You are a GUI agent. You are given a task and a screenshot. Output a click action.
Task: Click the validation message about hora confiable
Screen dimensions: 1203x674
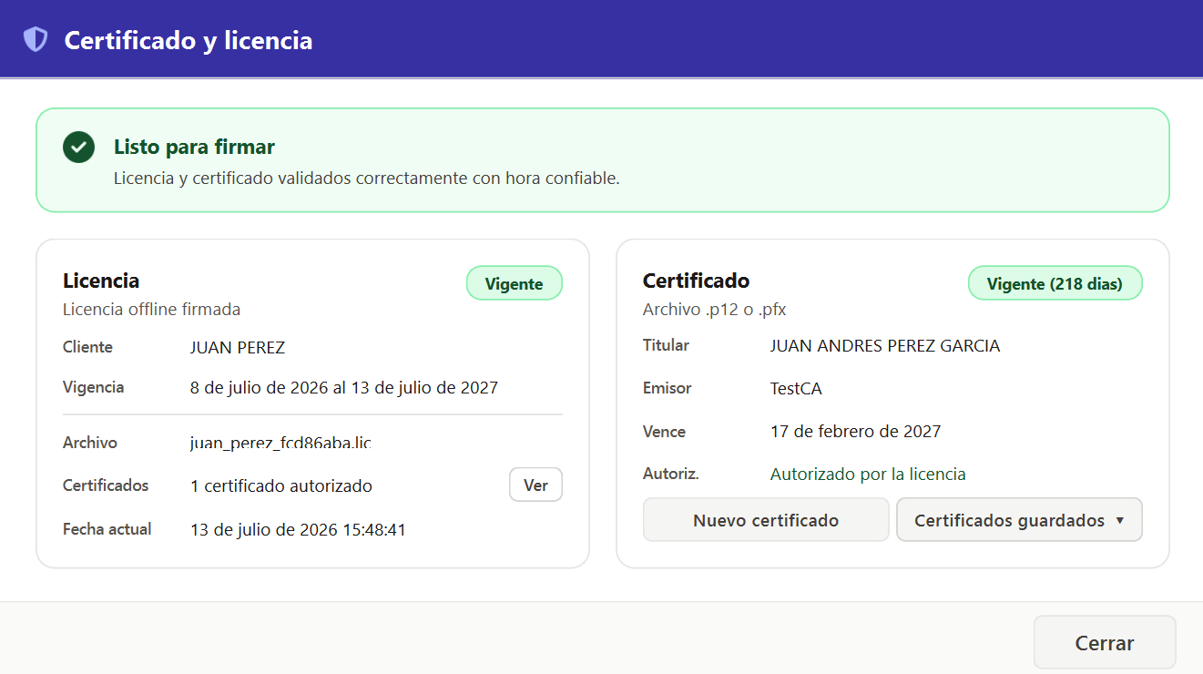[367, 178]
